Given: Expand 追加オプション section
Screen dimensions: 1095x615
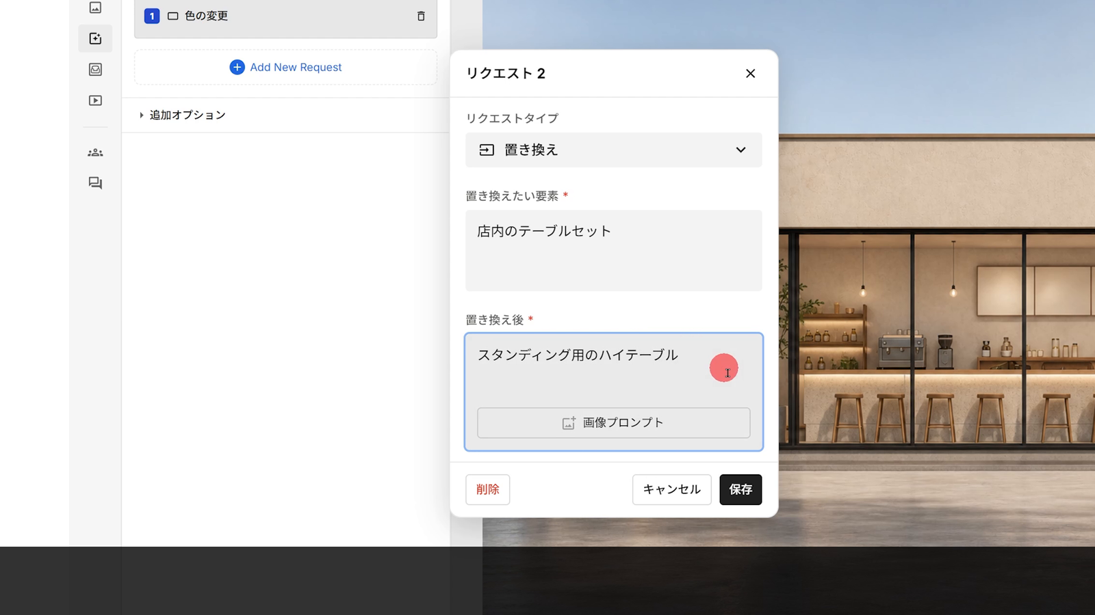Looking at the screenshot, I should tap(182, 115).
